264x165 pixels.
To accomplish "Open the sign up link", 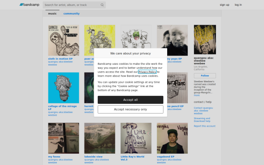I will coord(224,5).
